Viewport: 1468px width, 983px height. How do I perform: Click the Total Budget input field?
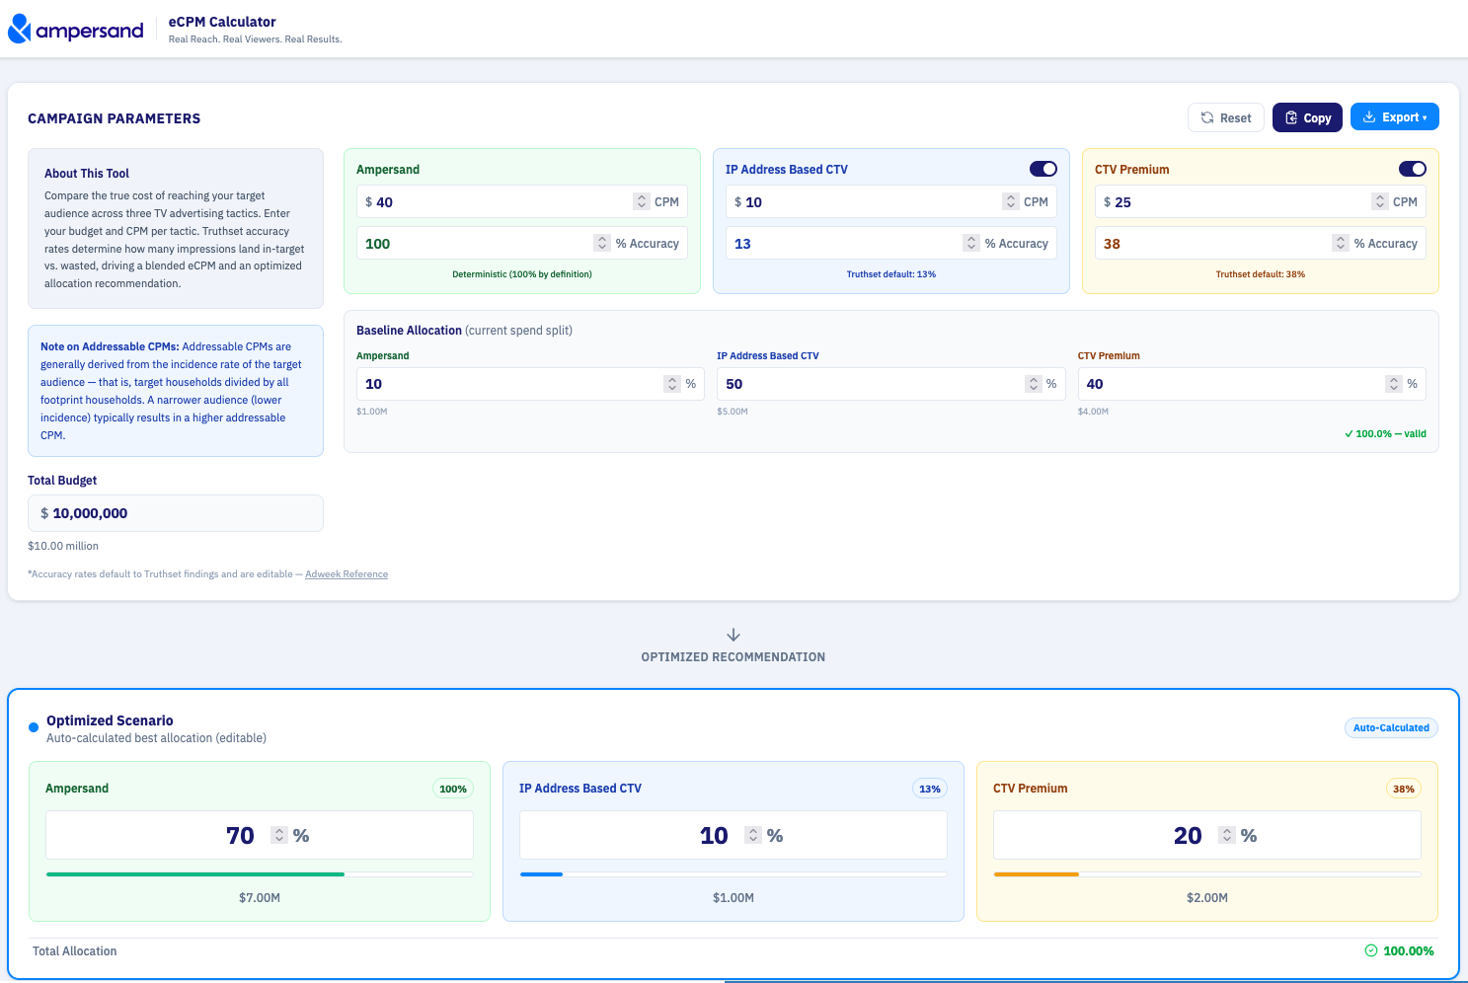point(176,513)
